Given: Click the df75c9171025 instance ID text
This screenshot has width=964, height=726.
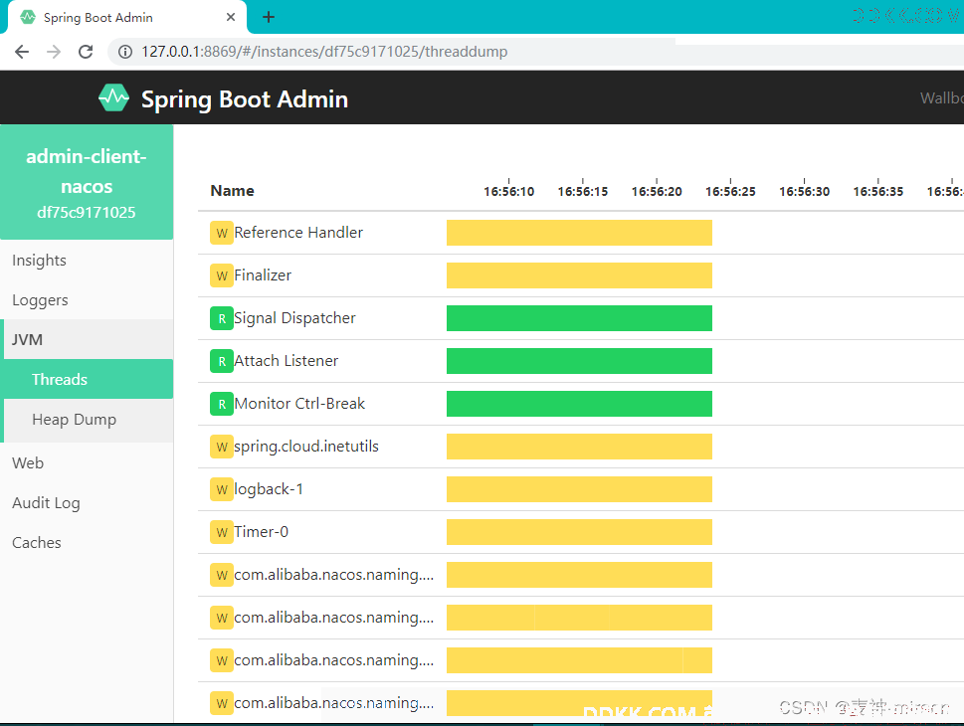Looking at the screenshot, I should pyautogui.click(x=87, y=213).
